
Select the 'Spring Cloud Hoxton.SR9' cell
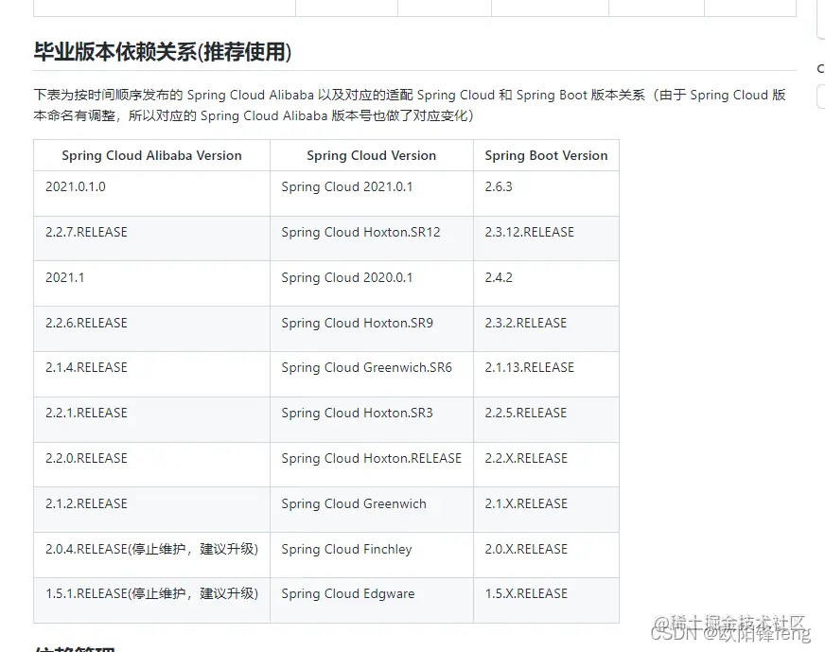pyautogui.click(x=372, y=329)
